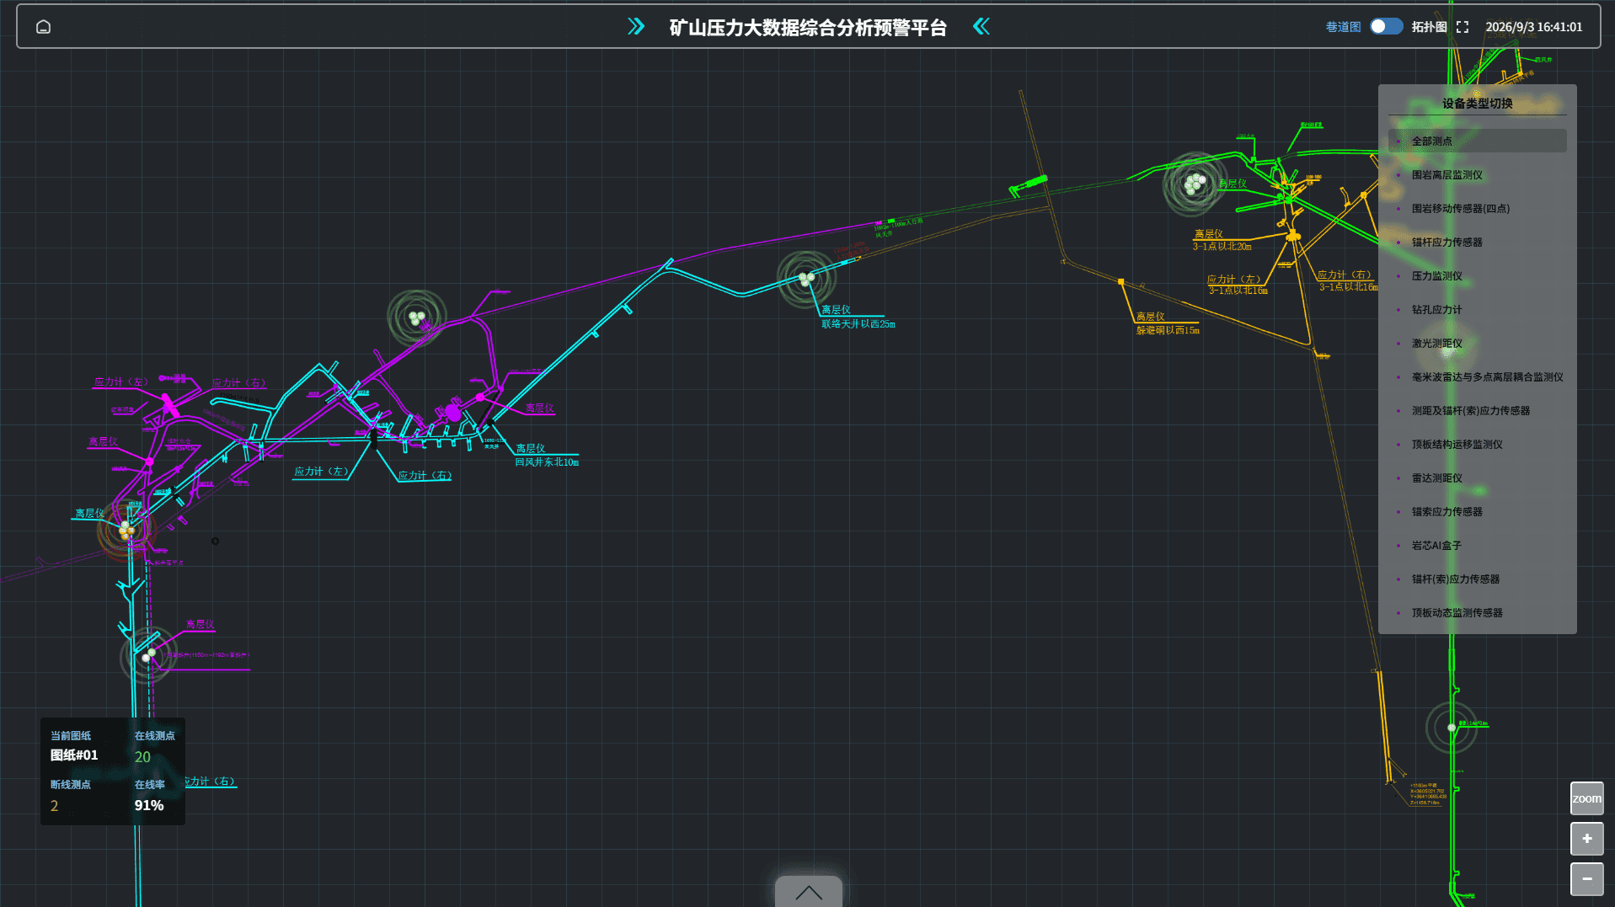Zoom in with the plus button
Screen dimensions: 1615x907
[1586, 839]
